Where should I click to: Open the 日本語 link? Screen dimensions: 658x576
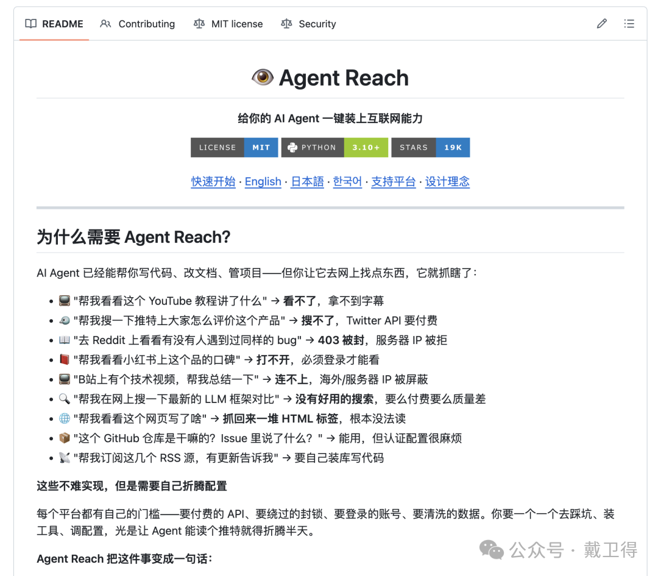point(307,181)
